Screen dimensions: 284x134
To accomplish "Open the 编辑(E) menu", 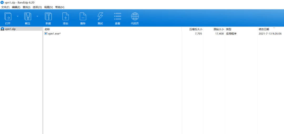I will click(x=16, y=7).
